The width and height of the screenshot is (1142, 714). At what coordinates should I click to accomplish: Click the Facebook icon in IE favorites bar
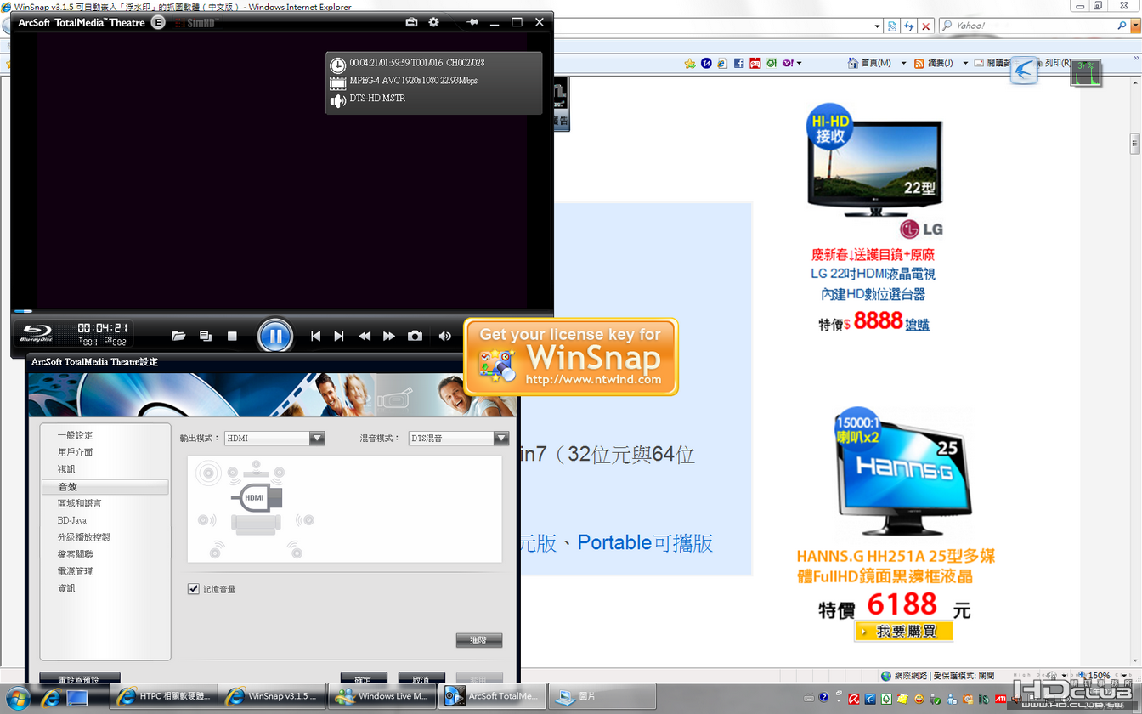[738, 64]
